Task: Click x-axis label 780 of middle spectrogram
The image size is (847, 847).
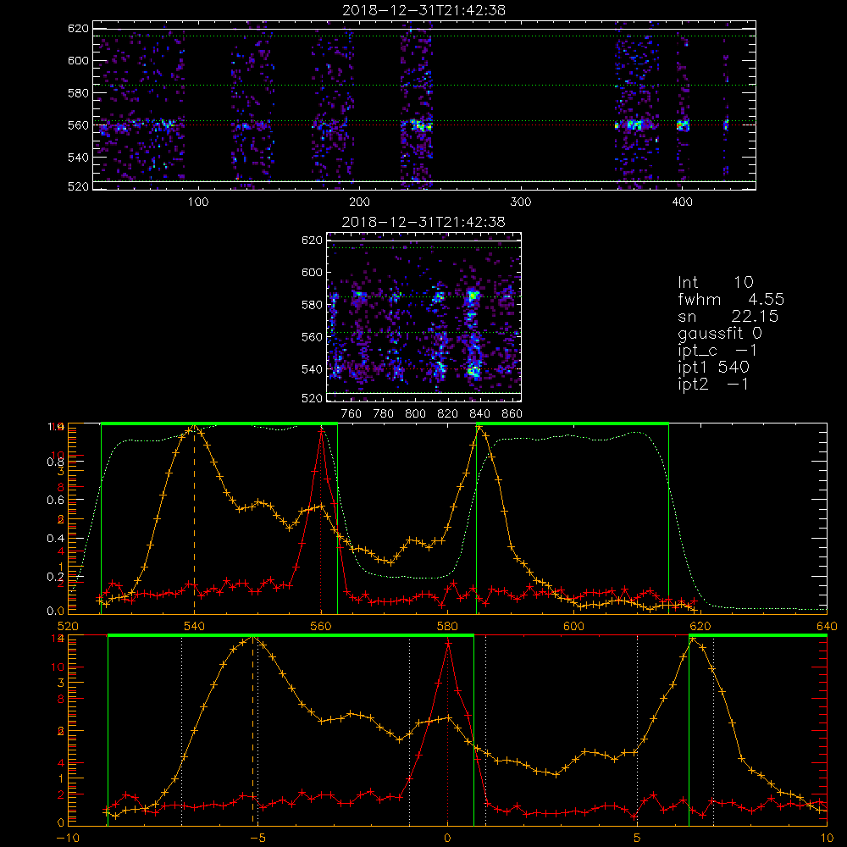Action: point(384,413)
